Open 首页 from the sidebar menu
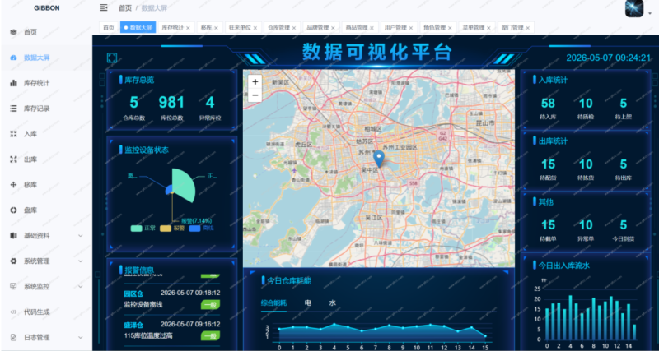This screenshot has height=351, width=659. 30,32
